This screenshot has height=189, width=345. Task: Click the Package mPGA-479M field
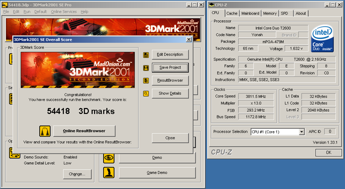273,41
